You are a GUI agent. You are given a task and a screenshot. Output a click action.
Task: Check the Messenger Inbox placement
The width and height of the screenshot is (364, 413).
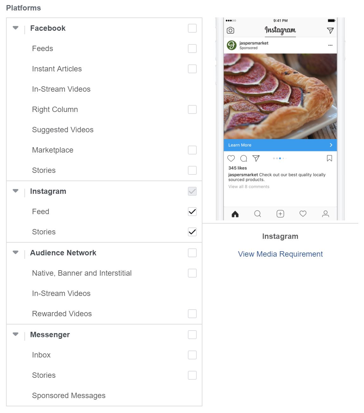(192, 355)
